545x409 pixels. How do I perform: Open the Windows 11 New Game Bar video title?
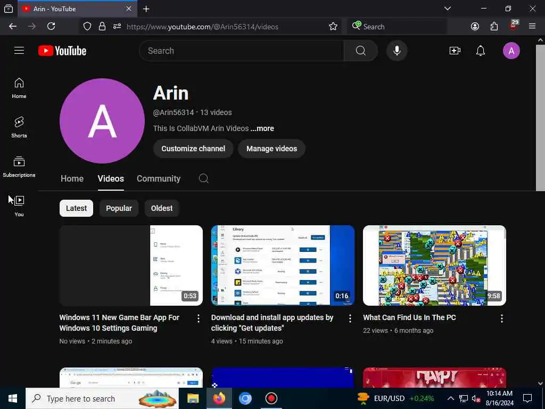(119, 323)
